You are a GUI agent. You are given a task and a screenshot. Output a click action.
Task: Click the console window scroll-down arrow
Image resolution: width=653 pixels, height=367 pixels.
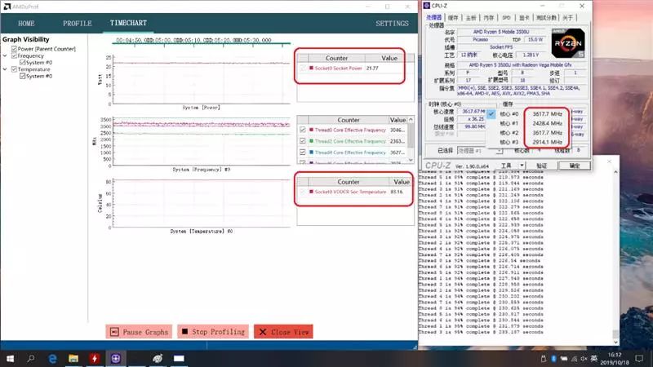(615, 342)
